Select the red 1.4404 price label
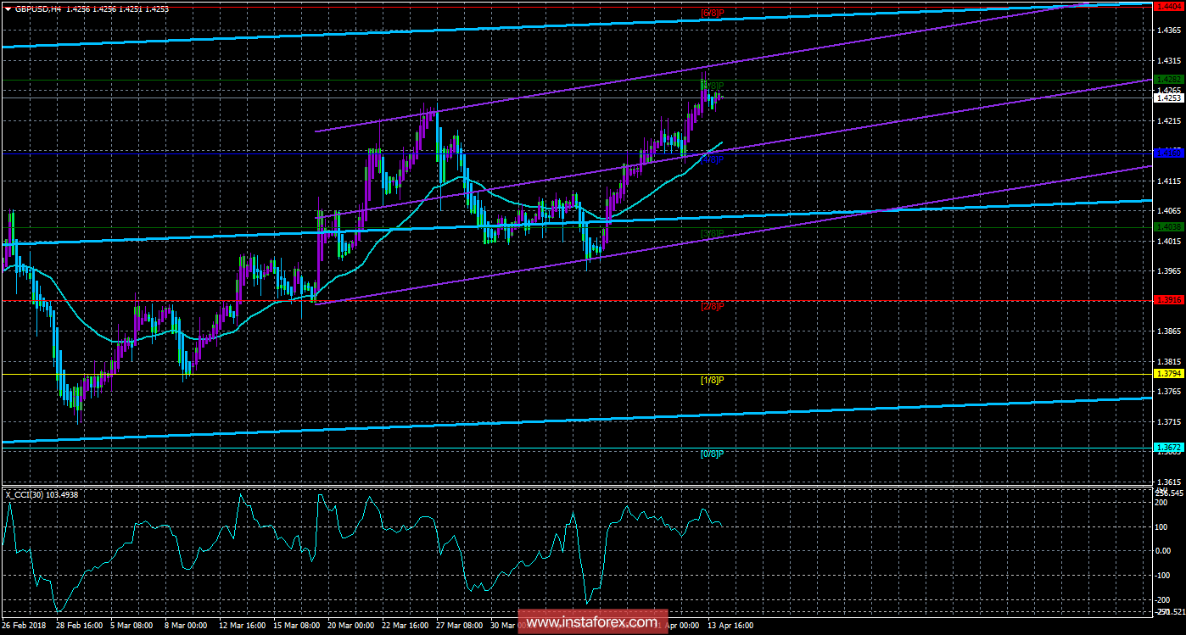The width and height of the screenshot is (1186, 635). click(x=1168, y=6)
